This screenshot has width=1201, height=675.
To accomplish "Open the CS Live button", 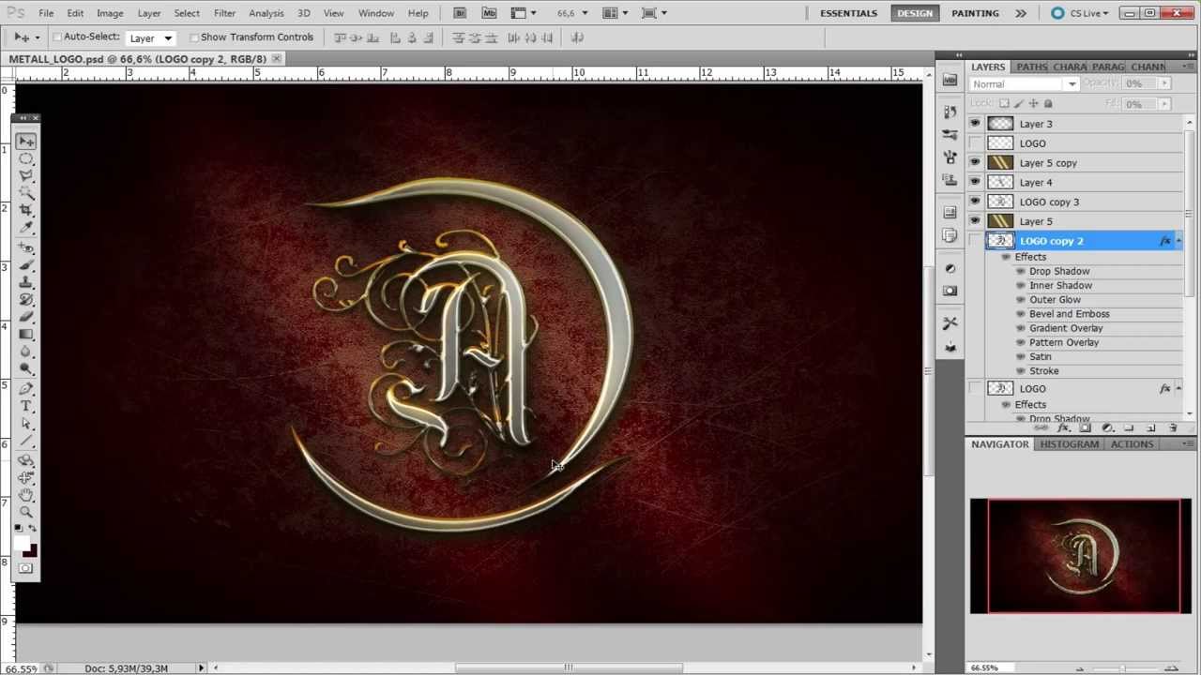I will [1080, 13].
